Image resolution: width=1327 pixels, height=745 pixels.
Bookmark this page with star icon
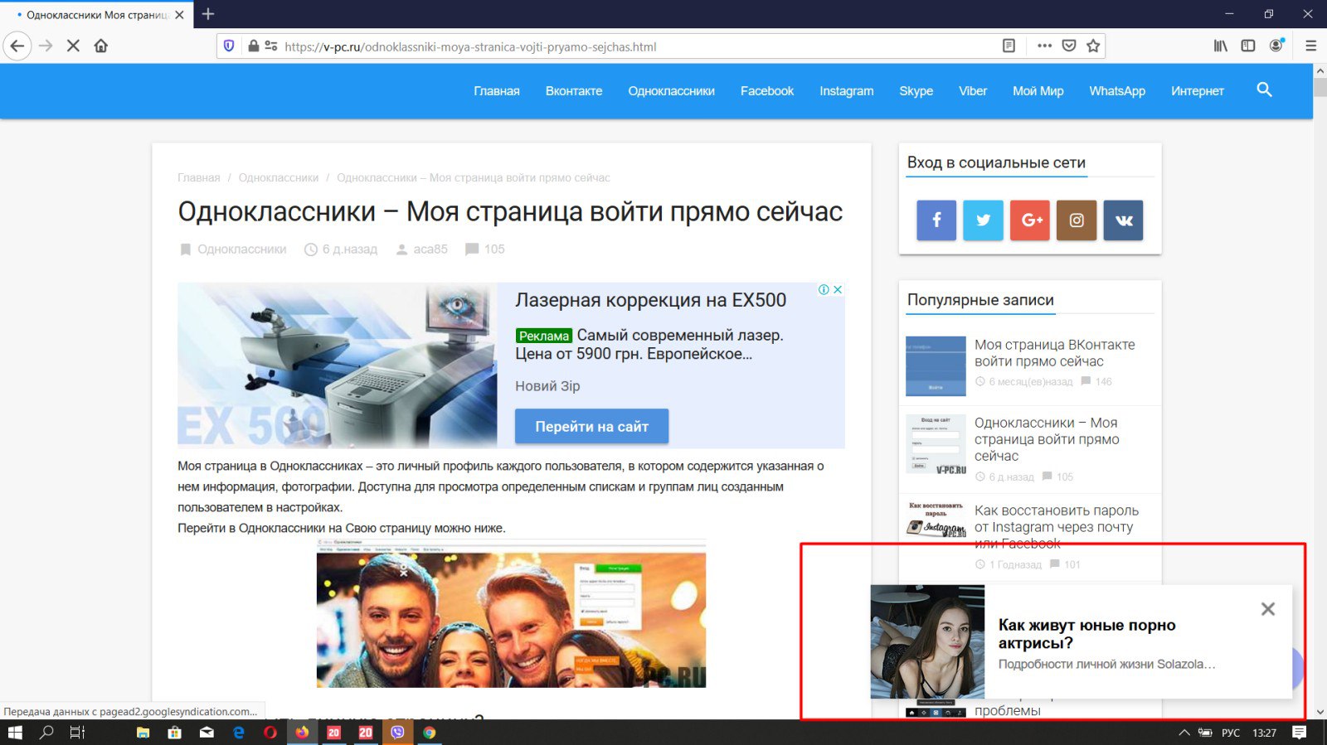pyautogui.click(x=1093, y=46)
